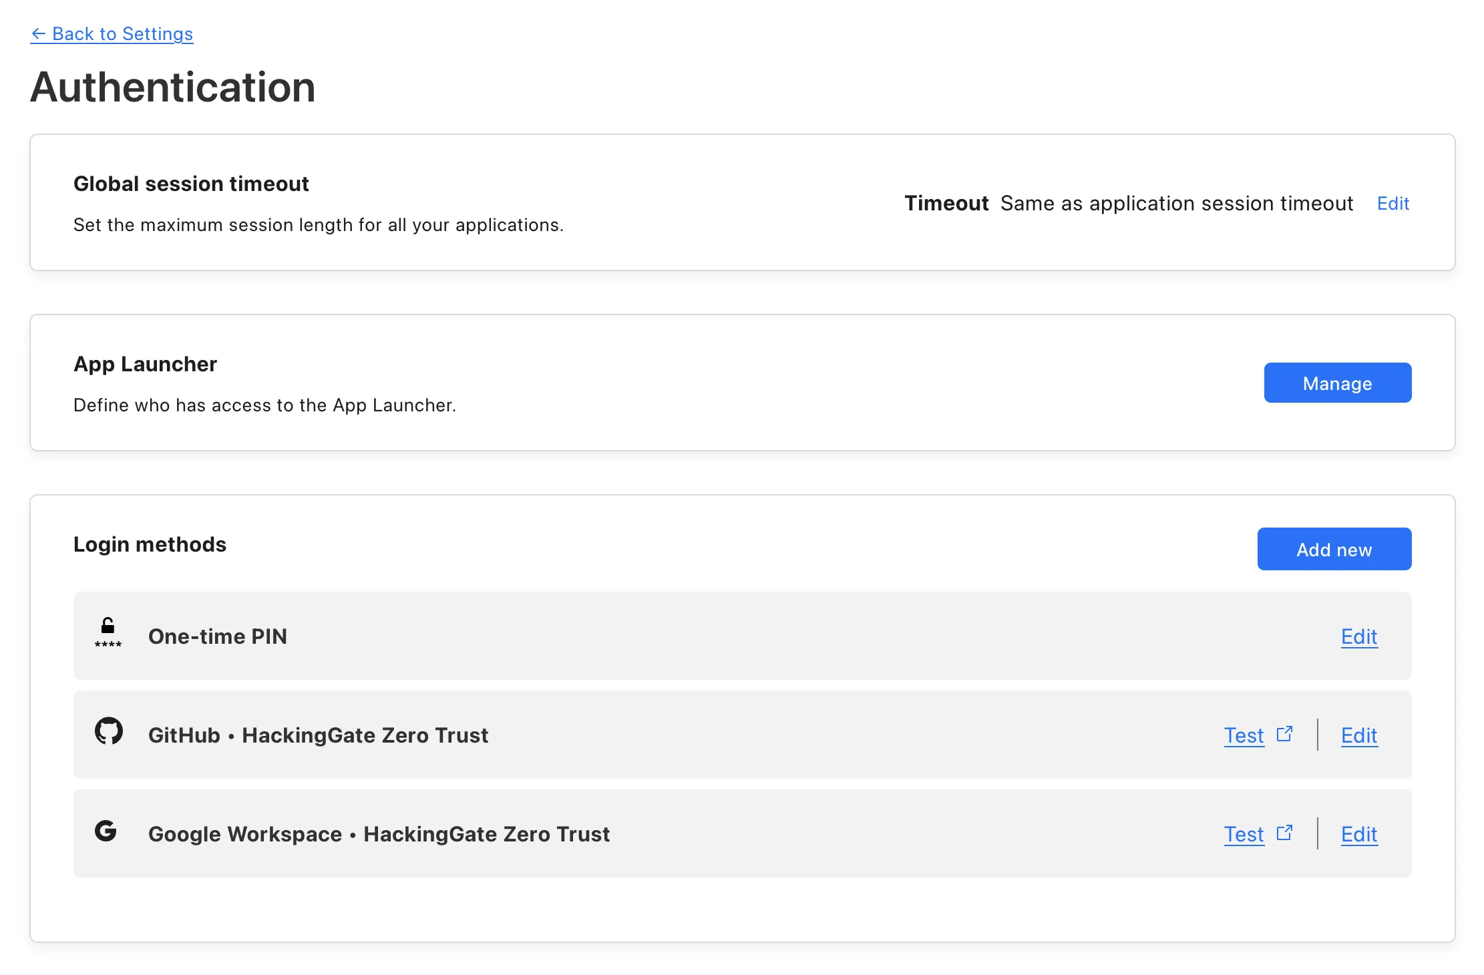Click the One-time PIN padlock icon
The width and height of the screenshot is (1484, 975).
(x=108, y=633)
